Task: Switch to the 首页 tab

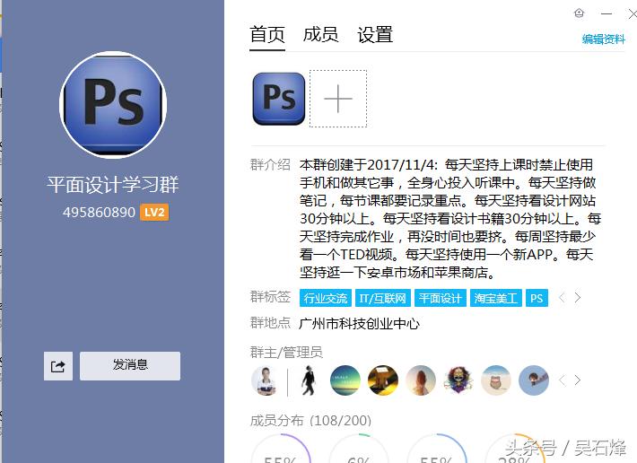Action: tap(267, 35)
